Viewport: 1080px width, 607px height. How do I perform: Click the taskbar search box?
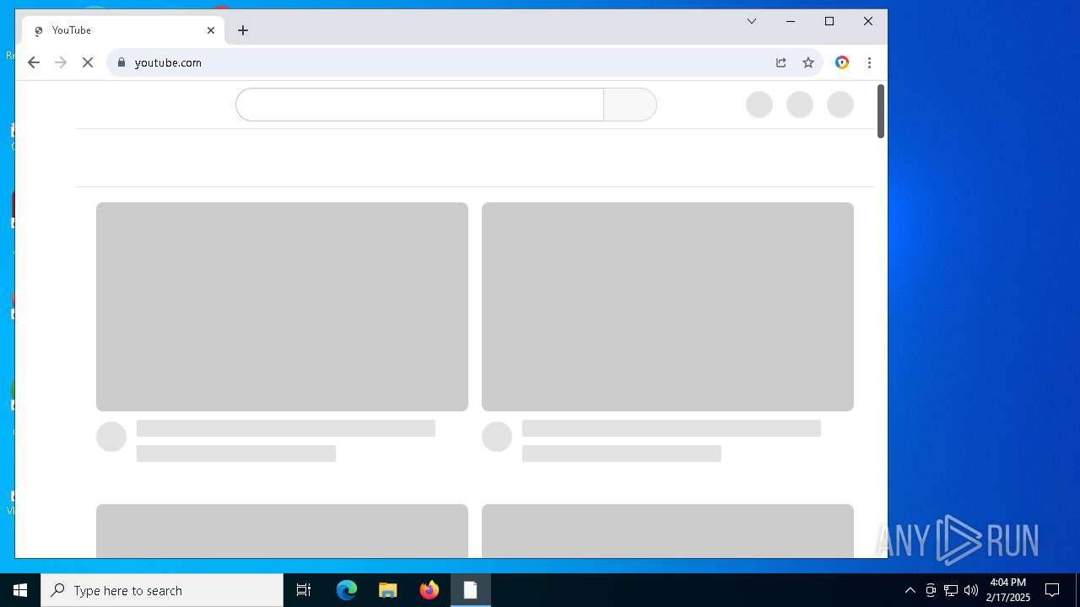[162, 590]
